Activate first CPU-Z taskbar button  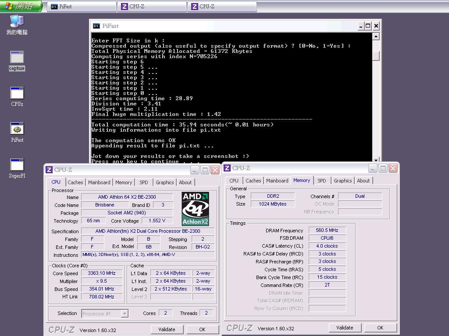point(152,7)
